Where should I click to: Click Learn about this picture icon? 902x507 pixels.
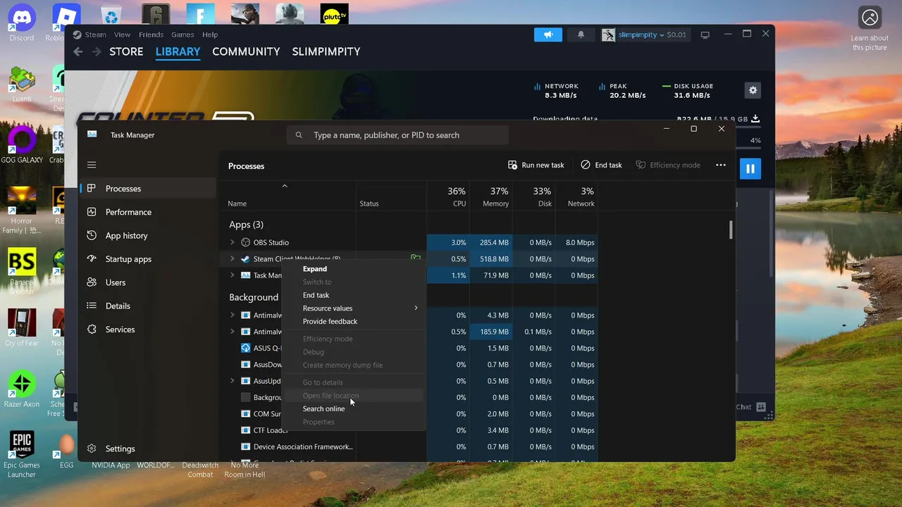coord(870,18)
